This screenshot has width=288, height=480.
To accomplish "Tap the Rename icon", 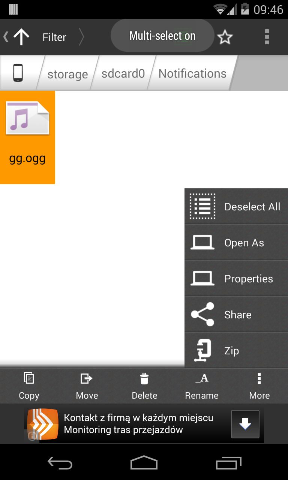I will 202,378.
